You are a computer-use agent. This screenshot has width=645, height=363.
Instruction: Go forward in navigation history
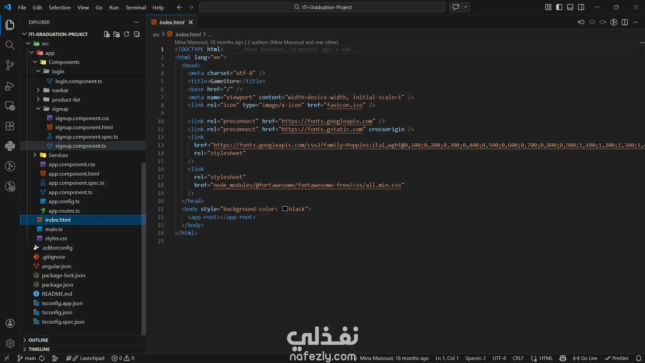191,7
